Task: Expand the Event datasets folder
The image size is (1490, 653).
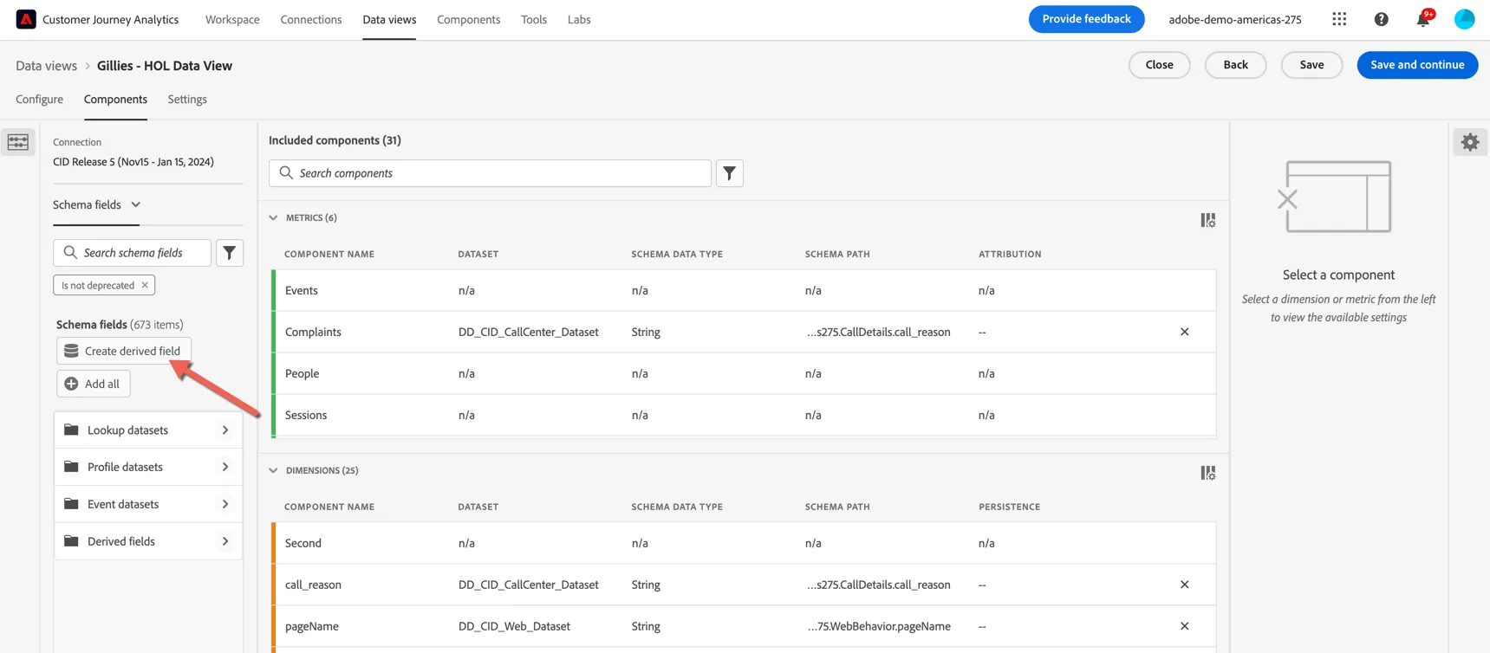Action: click(x=148, y=504)
